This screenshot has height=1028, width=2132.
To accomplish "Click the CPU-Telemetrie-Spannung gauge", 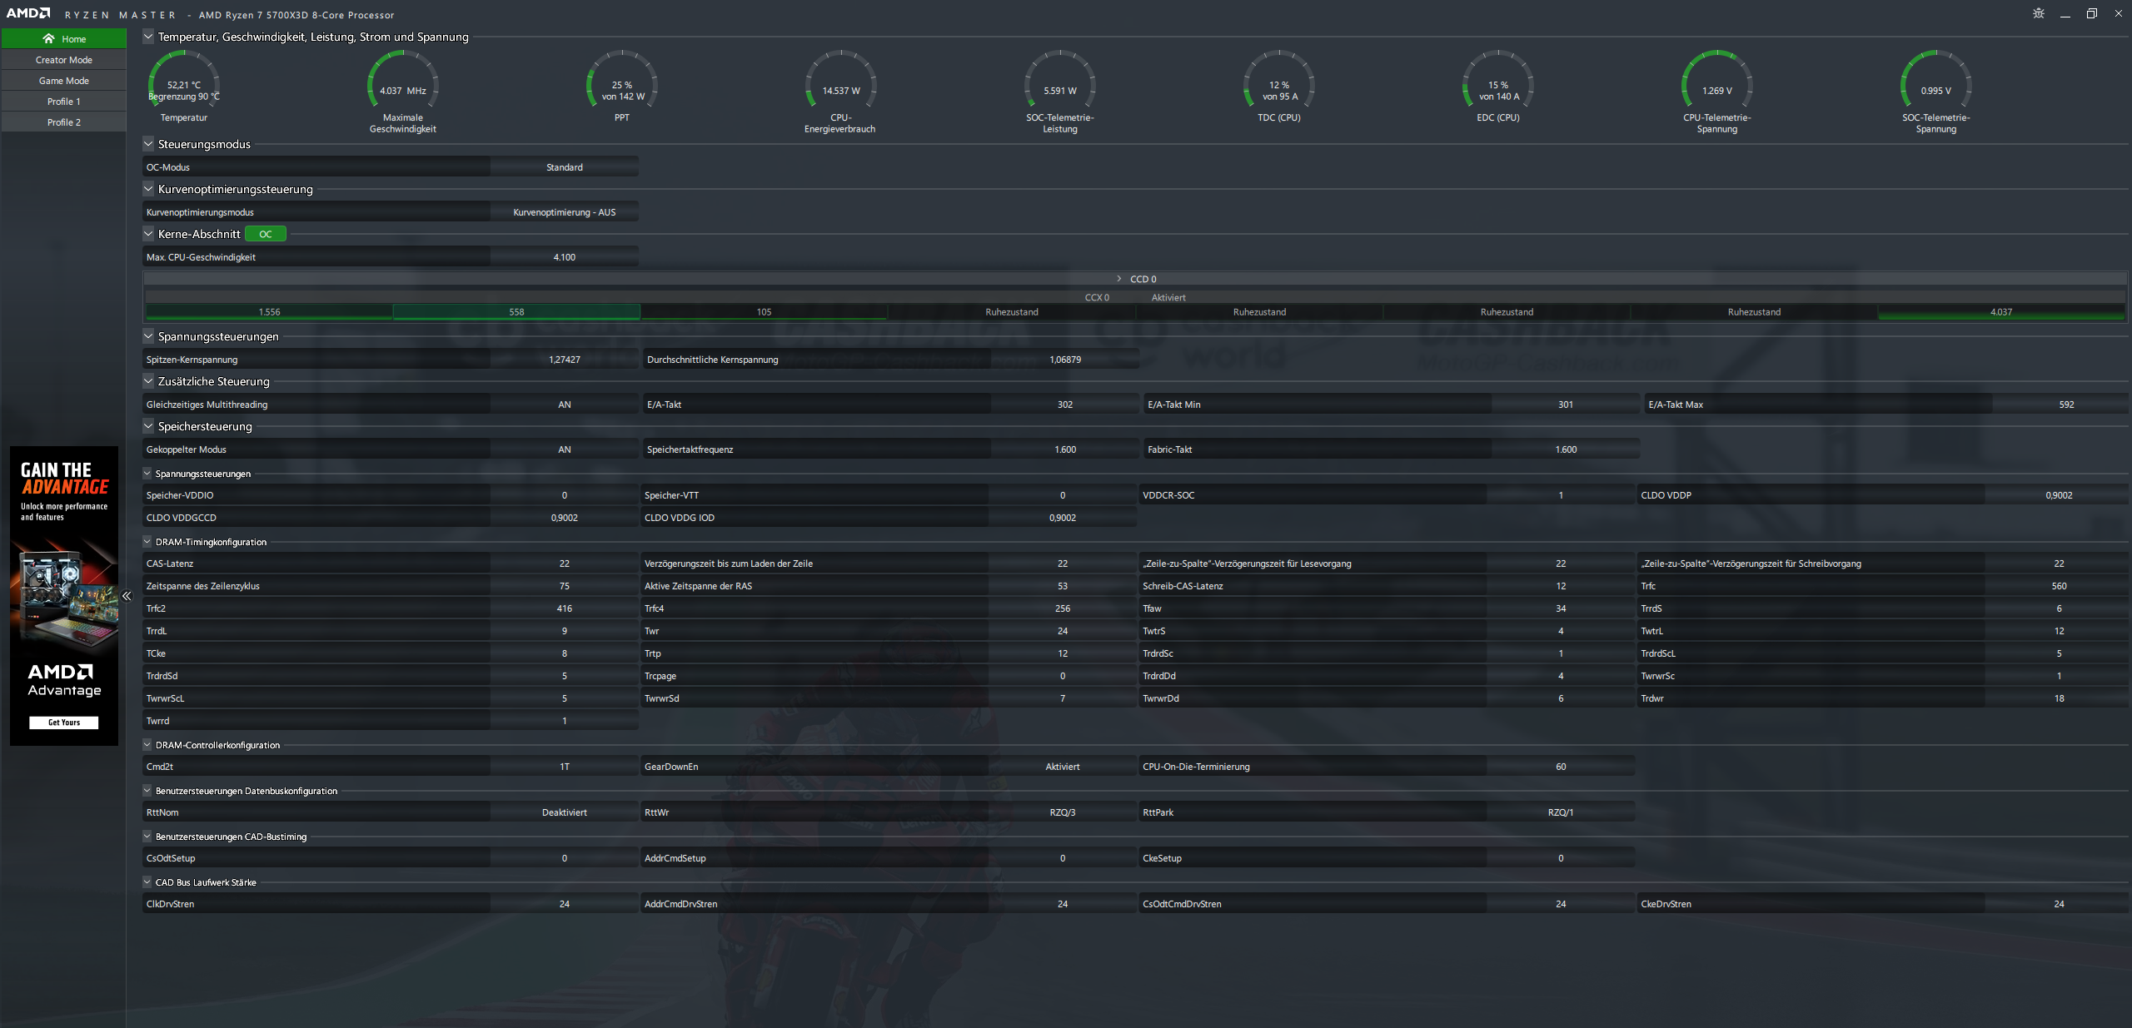I will coord(1716,83).
